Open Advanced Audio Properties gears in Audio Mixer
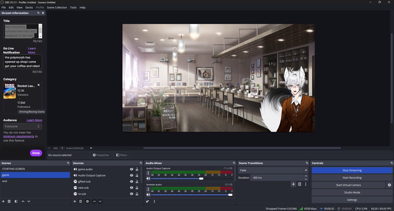 (x=147, y=201)
